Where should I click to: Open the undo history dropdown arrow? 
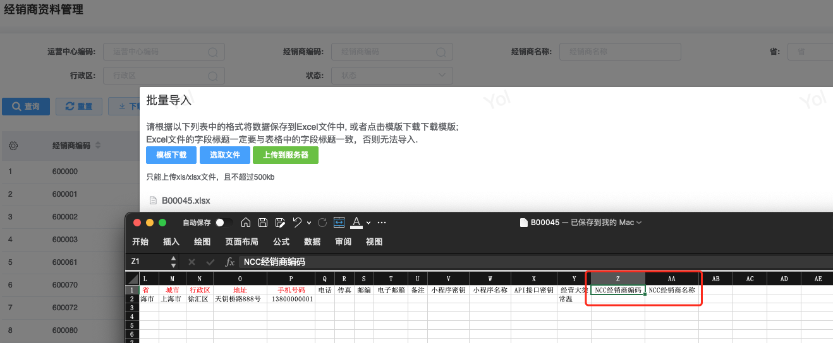point(309,223)
